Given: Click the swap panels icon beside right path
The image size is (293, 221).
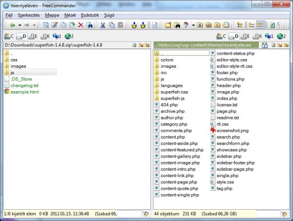Looking at the screenshot, I should click(264, 45).
